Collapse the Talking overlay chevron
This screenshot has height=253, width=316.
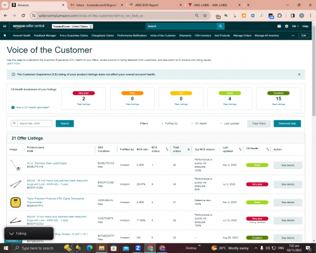pyautogui.click(x=11, y=233)
